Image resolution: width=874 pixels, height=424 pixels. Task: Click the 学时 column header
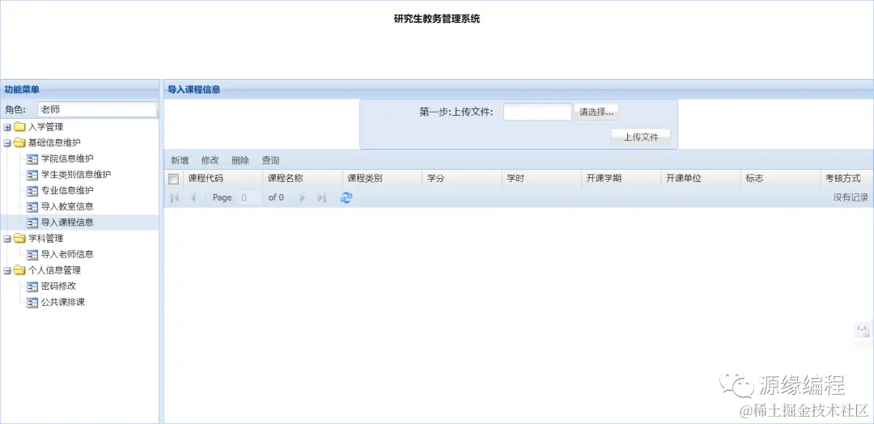(x=541, y=179)
